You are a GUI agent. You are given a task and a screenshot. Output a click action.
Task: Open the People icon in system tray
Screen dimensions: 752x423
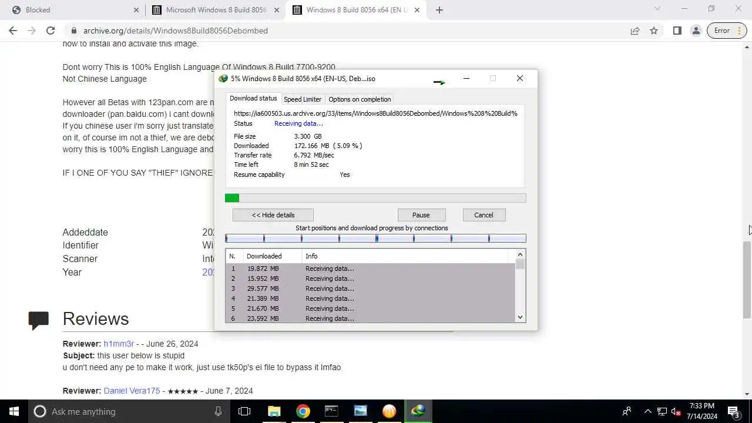click(x=627, y=411)
